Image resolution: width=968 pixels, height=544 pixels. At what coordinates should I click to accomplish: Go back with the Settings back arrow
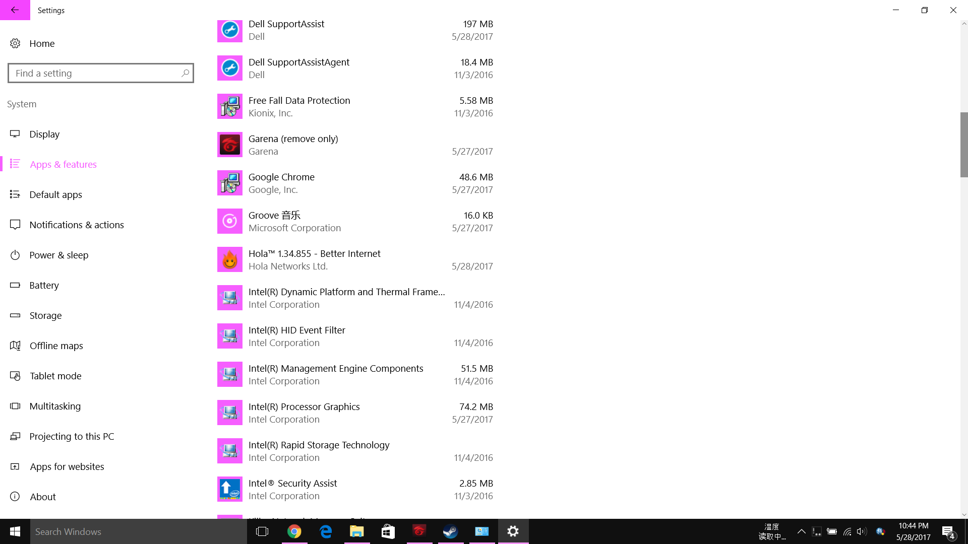[x=15, y=10]
